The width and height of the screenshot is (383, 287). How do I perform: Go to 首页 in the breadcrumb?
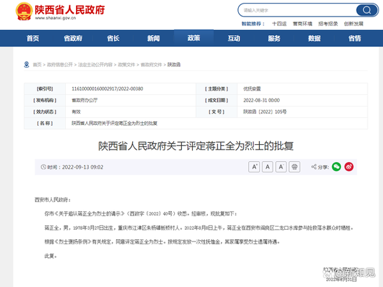tap(37, 64)
